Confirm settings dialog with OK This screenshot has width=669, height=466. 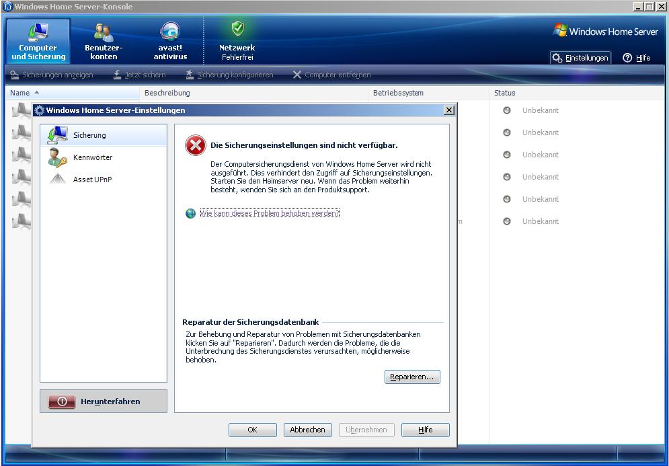253,430
